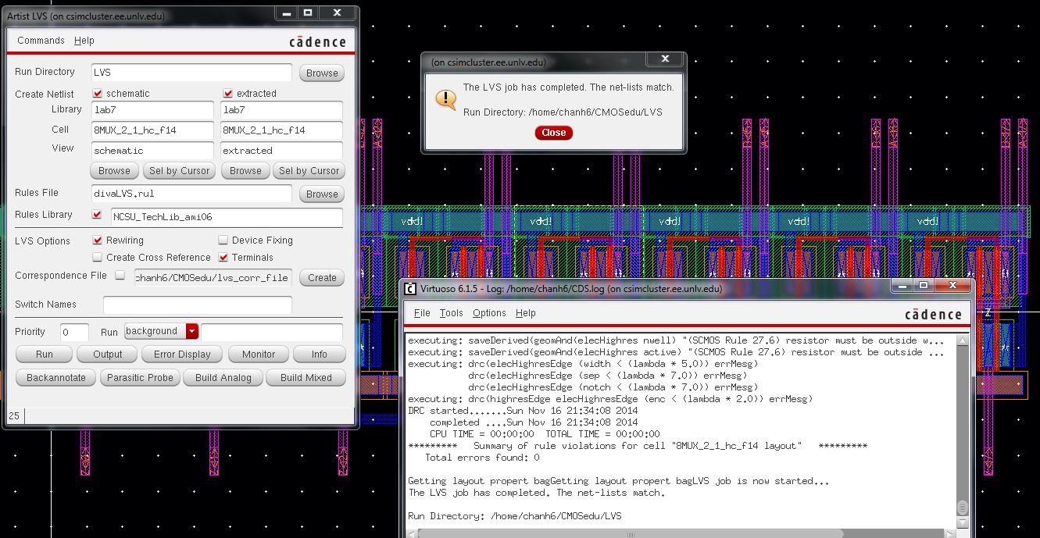Viewport: 1040px width, 538px height.
Task: Click the Cadence logo in the Virtuoso log window
Action: (x=937, y=315)
